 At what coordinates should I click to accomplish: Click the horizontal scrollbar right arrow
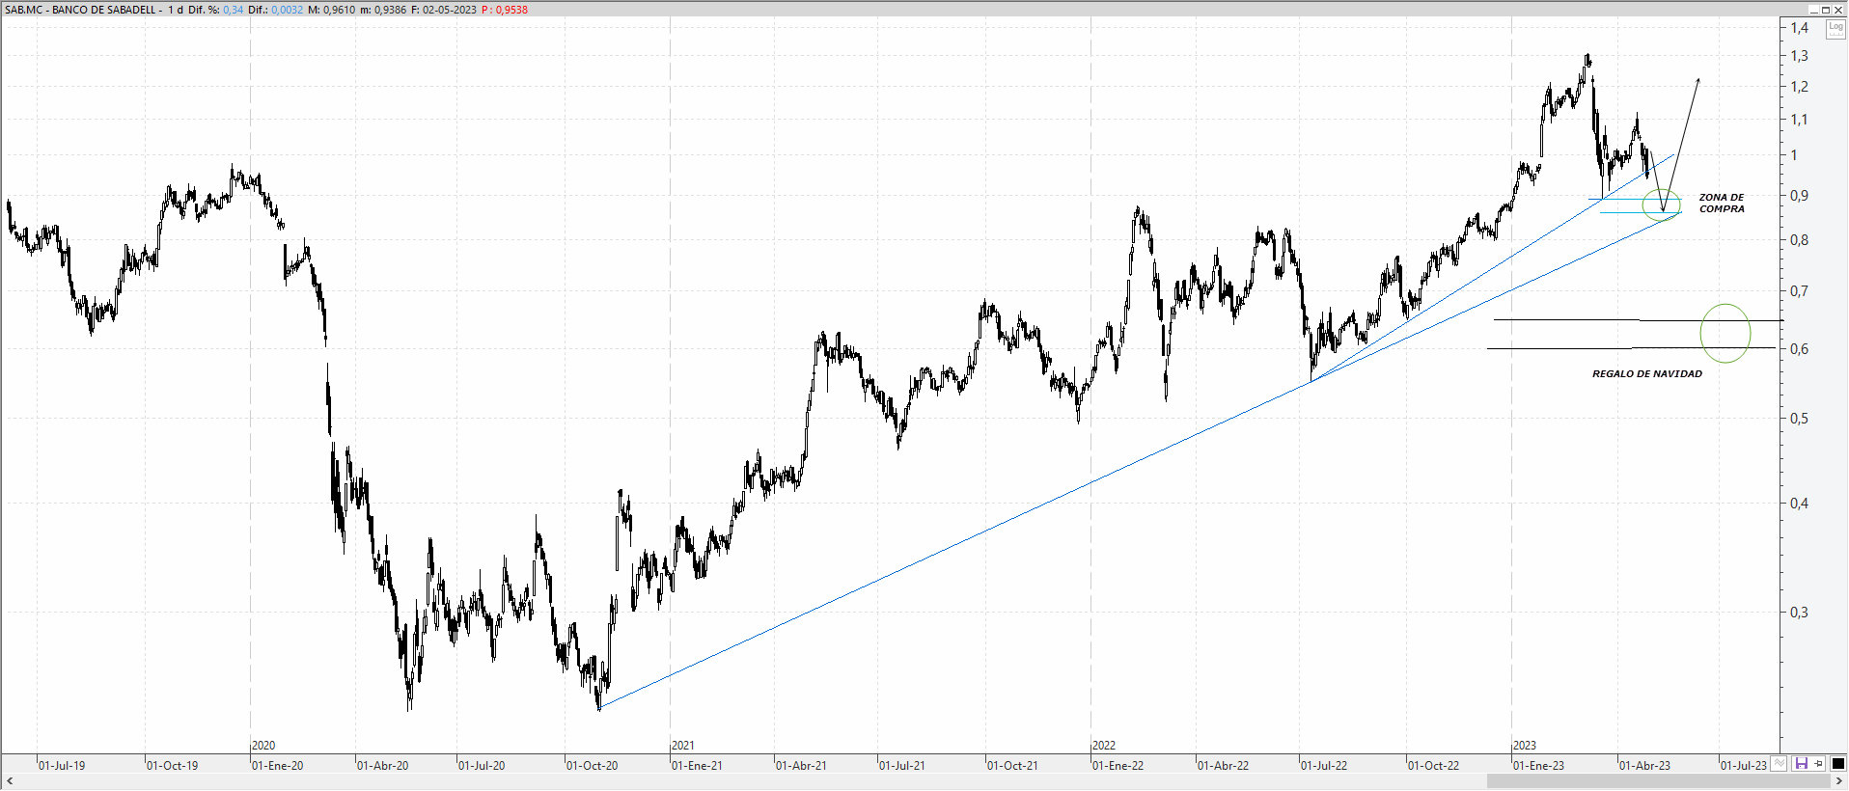(1839, 781)
